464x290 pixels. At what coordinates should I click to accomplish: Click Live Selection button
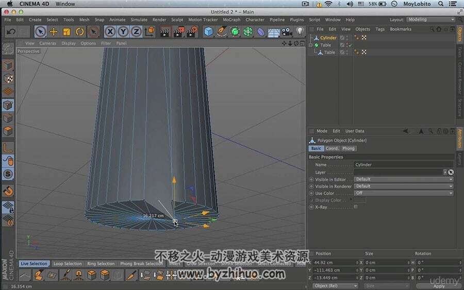point(34,264)
